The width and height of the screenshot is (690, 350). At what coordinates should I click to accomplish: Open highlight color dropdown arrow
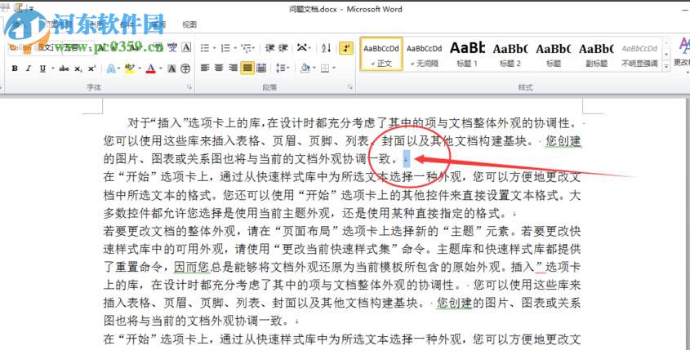click(x=139, y=69)
